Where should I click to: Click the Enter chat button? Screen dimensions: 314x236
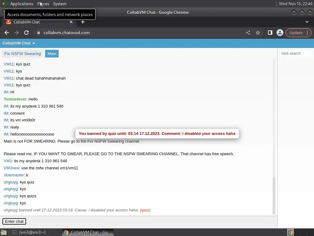tap(14, 221)
